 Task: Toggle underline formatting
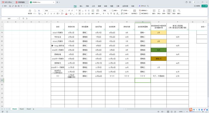[51, 14]
